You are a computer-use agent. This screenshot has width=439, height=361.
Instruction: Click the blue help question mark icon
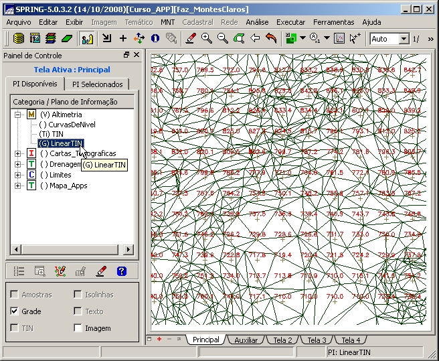click(121, 271)
